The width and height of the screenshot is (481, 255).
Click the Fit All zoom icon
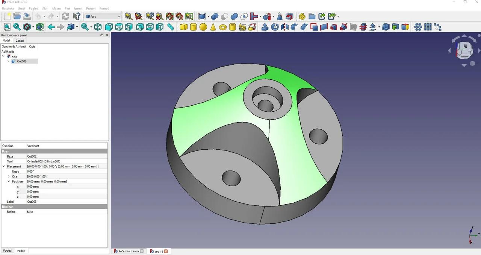click(7, 27)
